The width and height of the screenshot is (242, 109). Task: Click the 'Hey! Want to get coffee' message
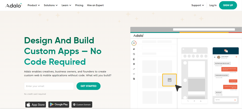point(222,63)
